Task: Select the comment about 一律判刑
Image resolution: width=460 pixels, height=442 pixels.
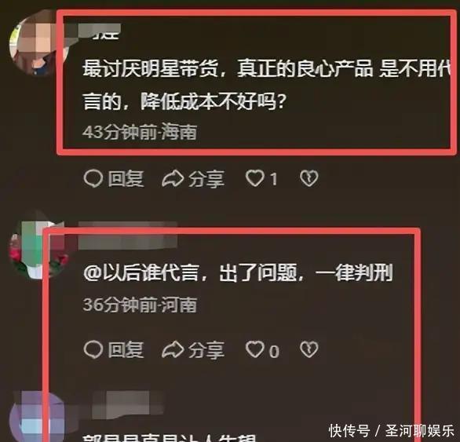Action: point(238,273)
